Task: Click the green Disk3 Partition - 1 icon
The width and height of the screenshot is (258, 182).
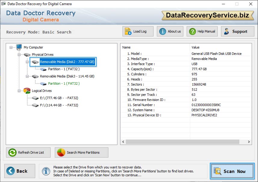Action: point(43,84)
